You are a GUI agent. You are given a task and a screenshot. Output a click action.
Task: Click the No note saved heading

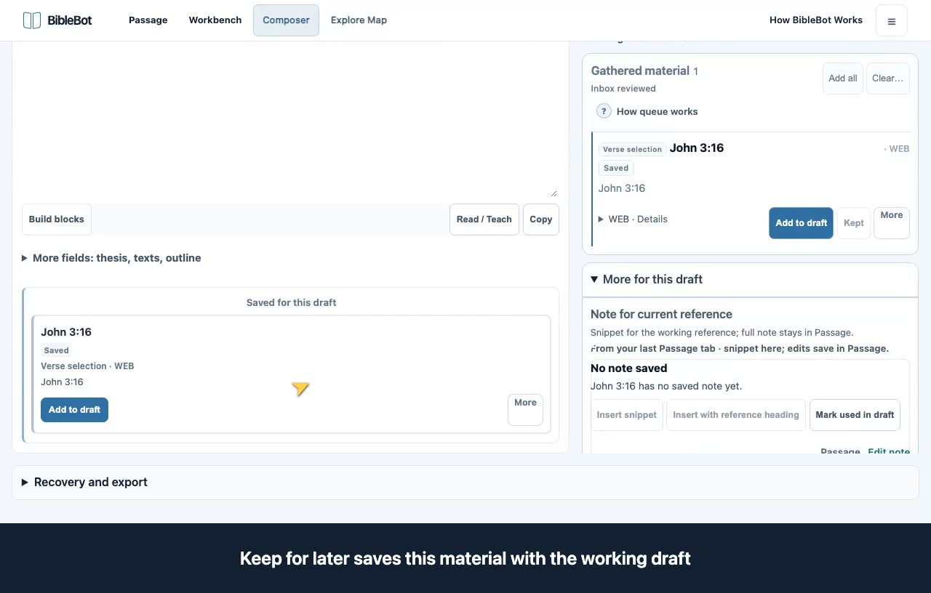pyautogui.click(x=629, y=368)
